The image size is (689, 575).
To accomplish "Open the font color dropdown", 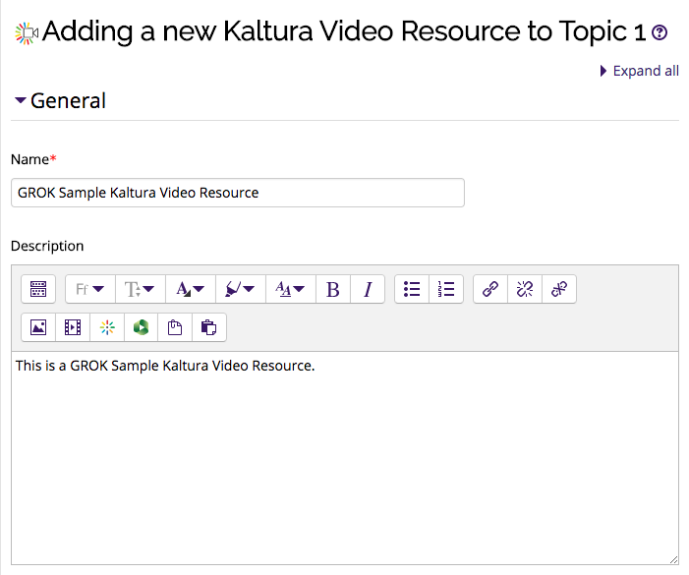I will pos(191,289).
